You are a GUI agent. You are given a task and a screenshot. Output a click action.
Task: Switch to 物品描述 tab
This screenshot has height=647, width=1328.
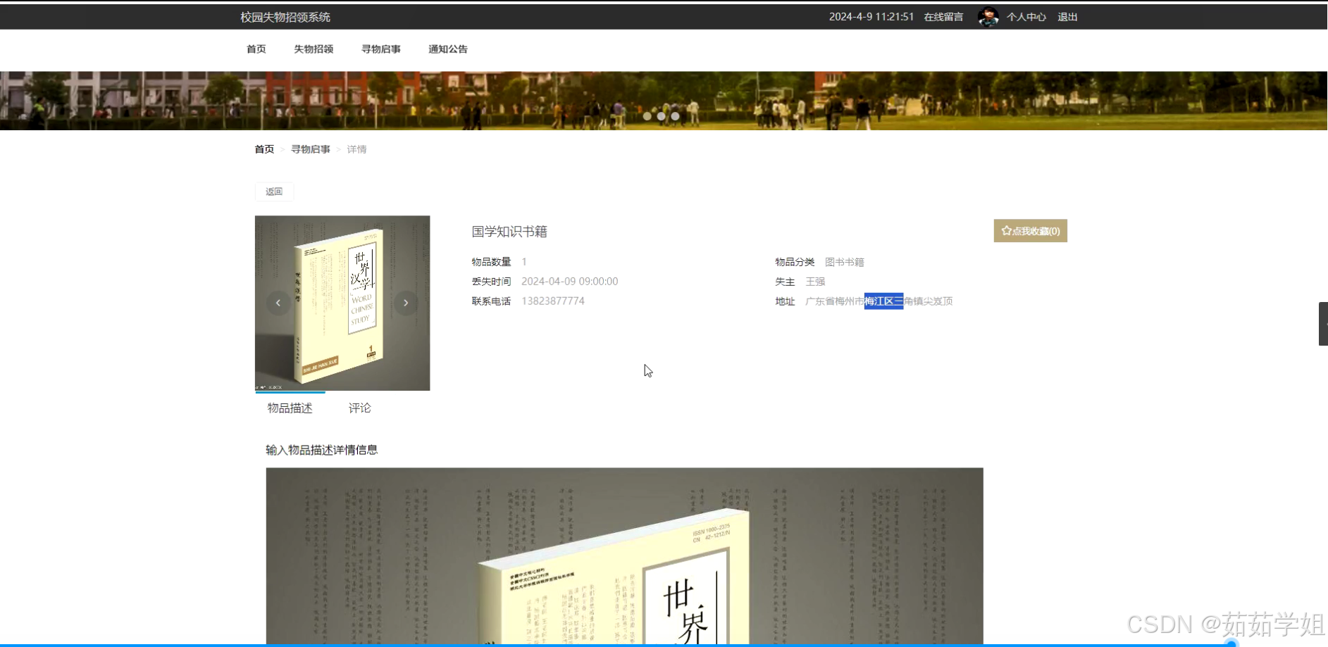tap(290, 408)
